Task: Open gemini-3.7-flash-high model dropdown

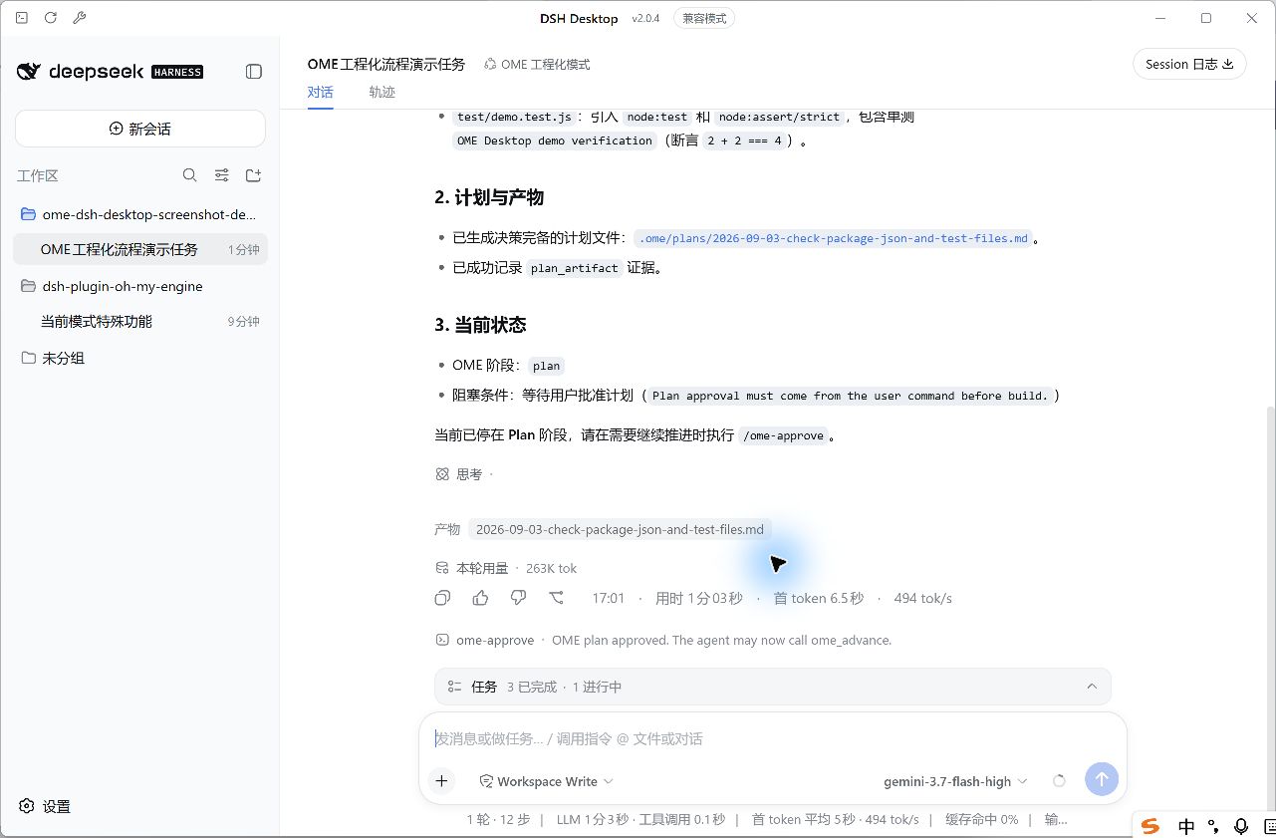Action: 955,781
